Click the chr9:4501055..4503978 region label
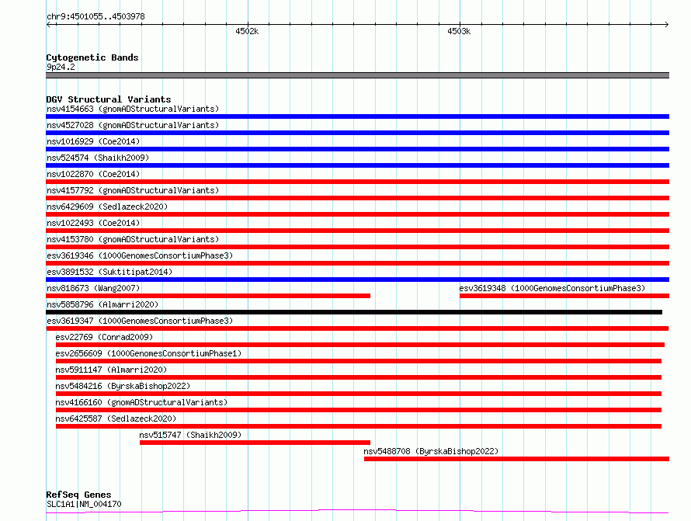 [95, 16]
